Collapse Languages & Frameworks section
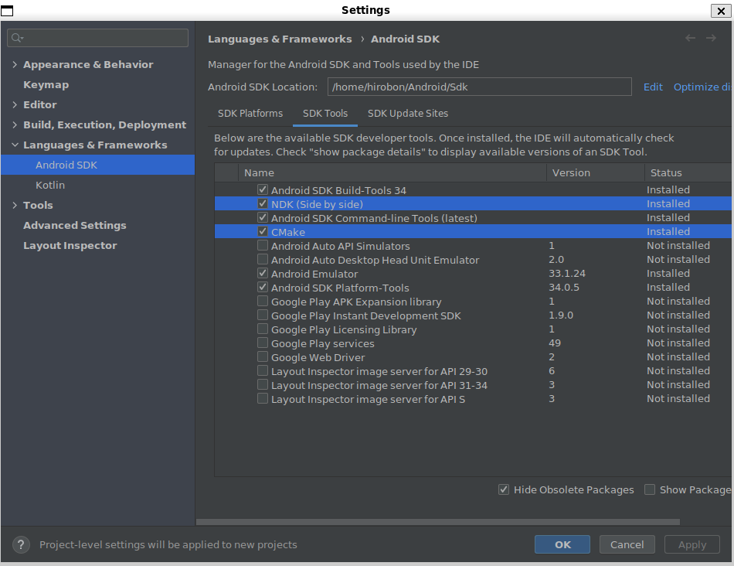734x566 pixels. (15, 145)
